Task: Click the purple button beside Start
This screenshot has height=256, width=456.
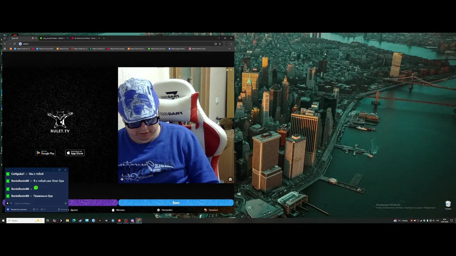Action: click(93, 203)
